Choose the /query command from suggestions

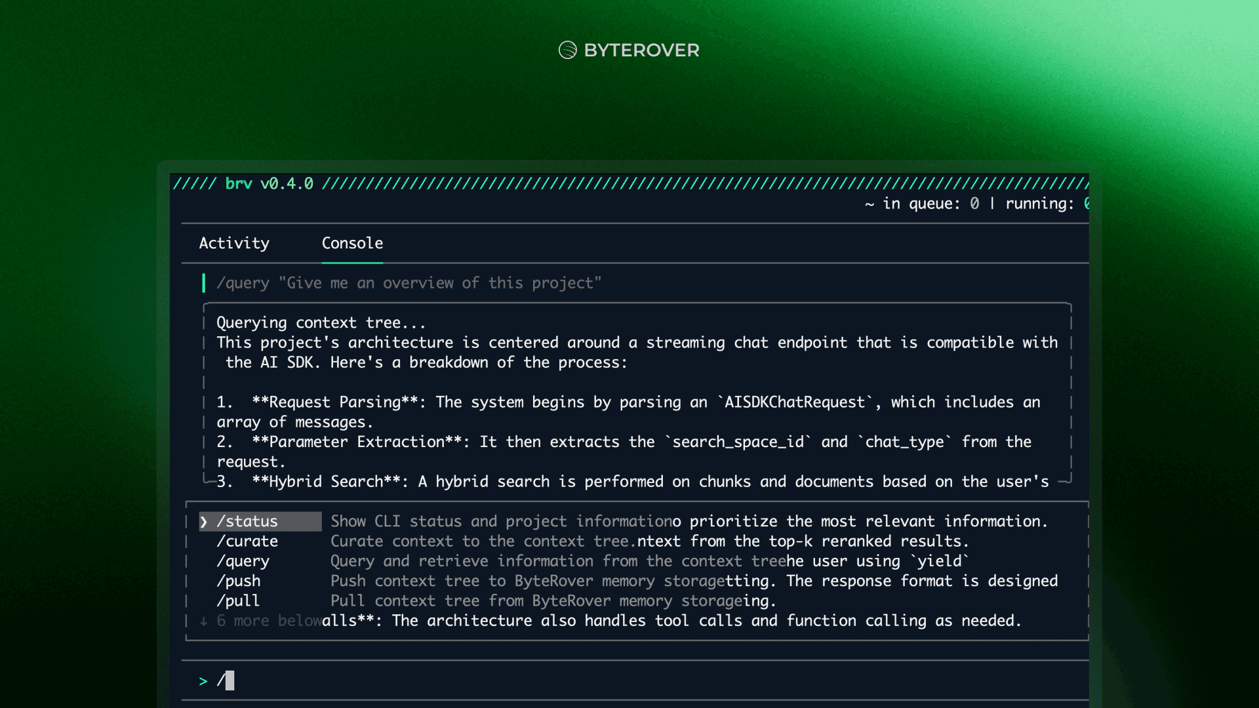[243, 561]
